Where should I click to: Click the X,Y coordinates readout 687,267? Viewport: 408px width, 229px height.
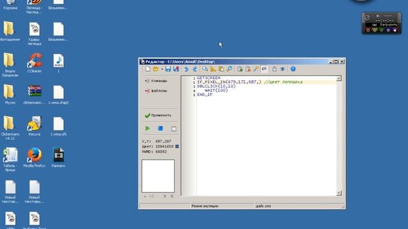coord(163,141)
